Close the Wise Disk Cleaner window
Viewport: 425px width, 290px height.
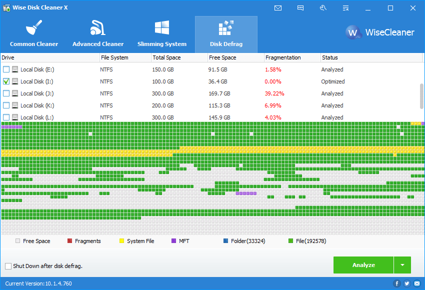point(413,8)
